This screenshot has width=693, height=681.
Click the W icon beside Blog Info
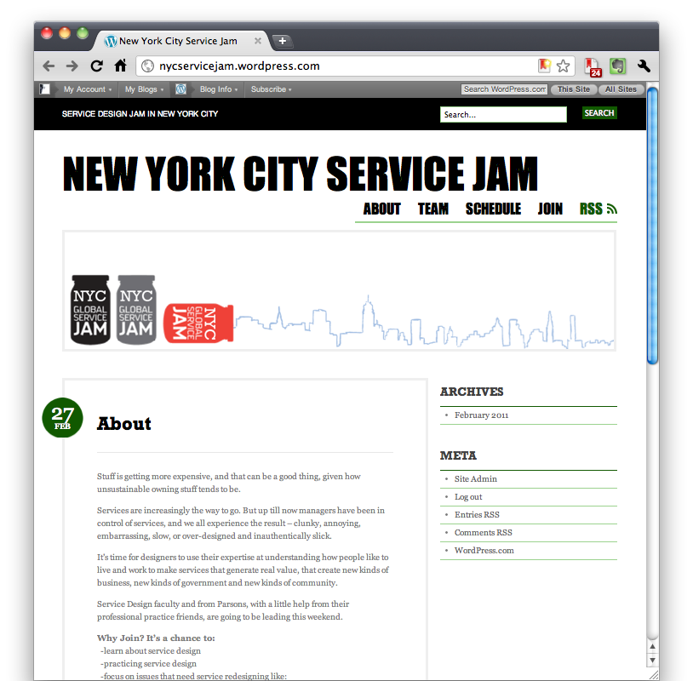(x=181, y=89)
